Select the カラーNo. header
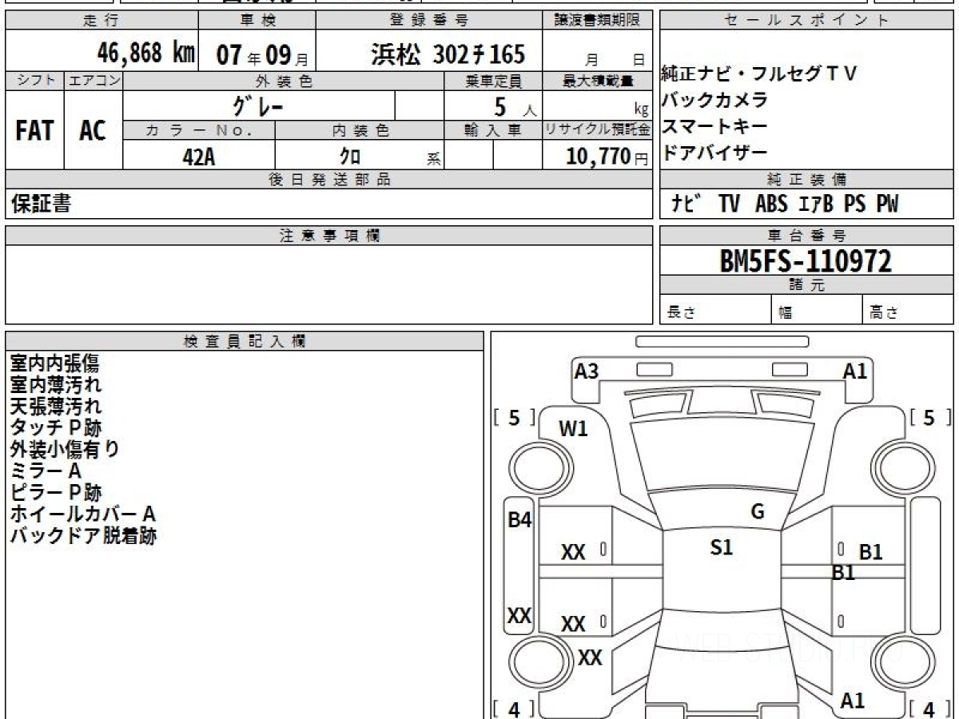Screen dimensions: 959x719 pos(199,130)
